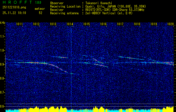Click the long echo trace between 1017 and 1018
The height and width of the screenshot is (112, 176).
[x=131, y=58]
